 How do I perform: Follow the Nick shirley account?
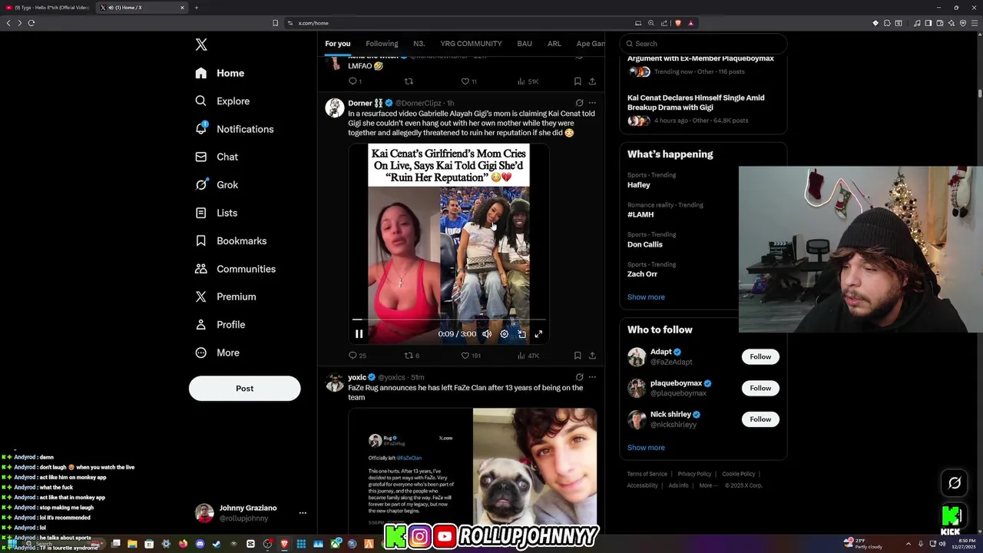(x=760, y=419)
